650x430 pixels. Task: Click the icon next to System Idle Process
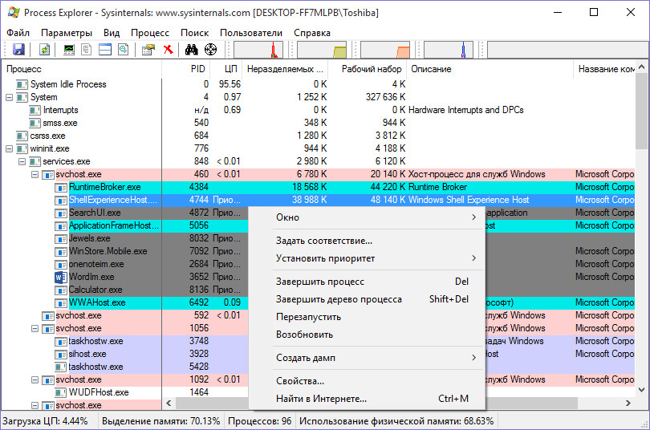pos(22,84)
